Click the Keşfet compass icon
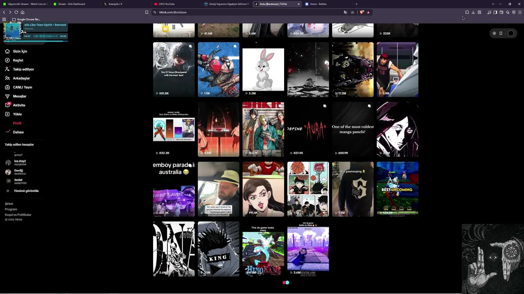Screen dimensions: 524x294 7,60
